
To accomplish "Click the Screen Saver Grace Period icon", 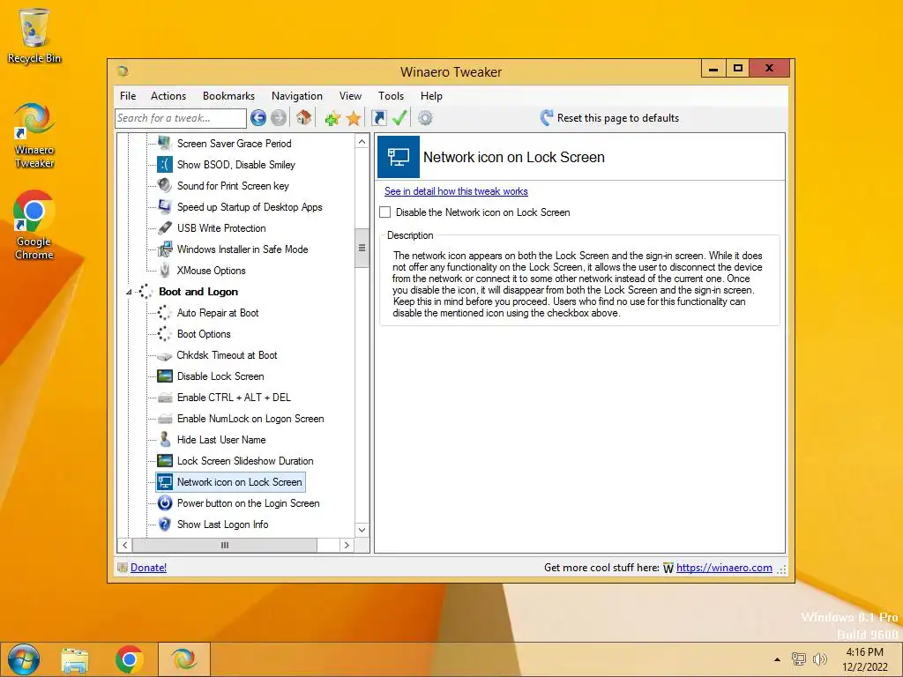I will pos(165,144).
